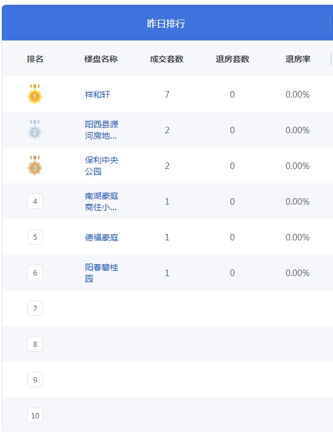Click the rank 10 number badge
The image size is (333, 432).
point(35,415)
